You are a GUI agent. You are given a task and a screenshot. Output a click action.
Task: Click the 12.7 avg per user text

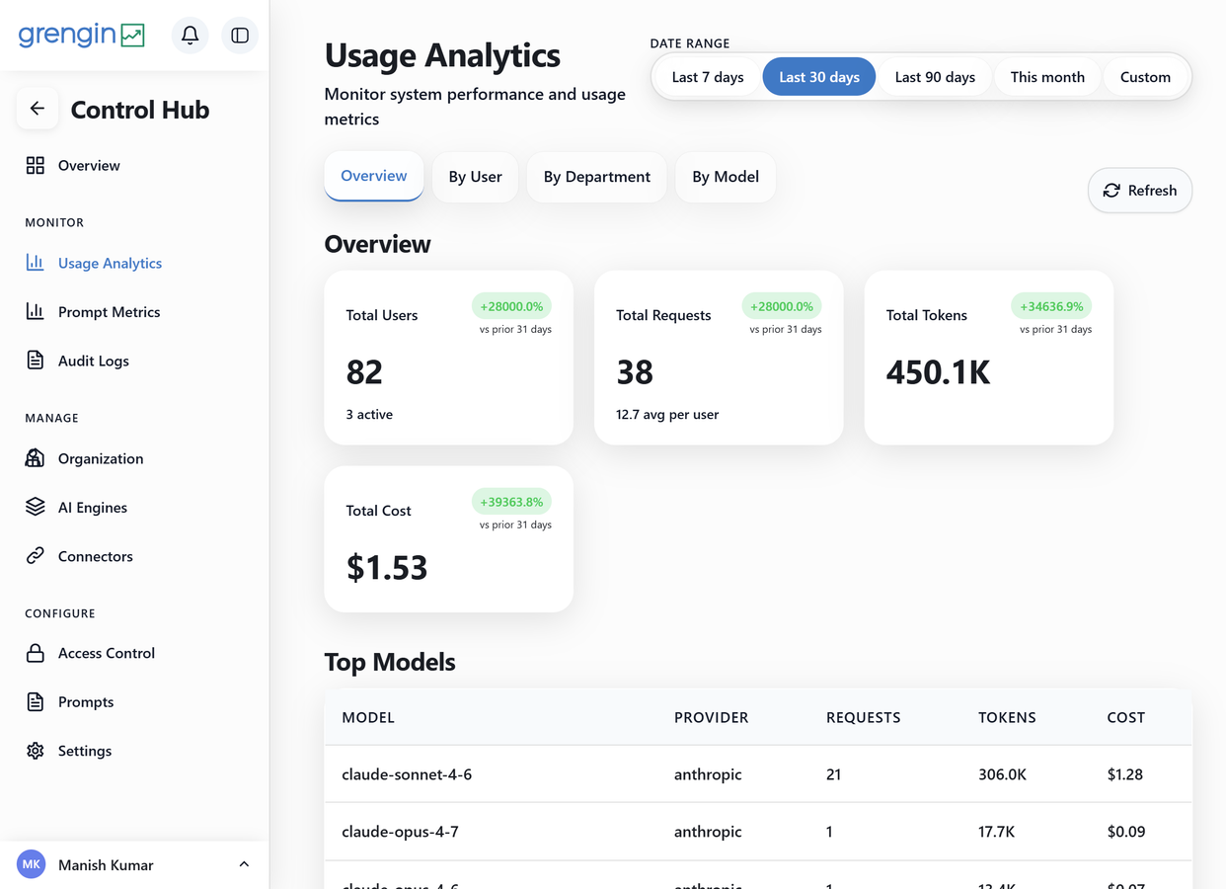[x=667, y=415]
